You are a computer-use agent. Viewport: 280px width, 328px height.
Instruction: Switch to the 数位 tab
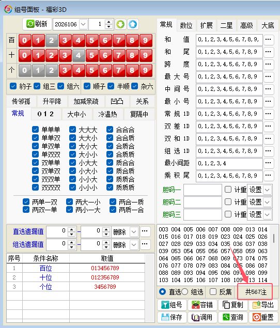click(x=186, y=25)
